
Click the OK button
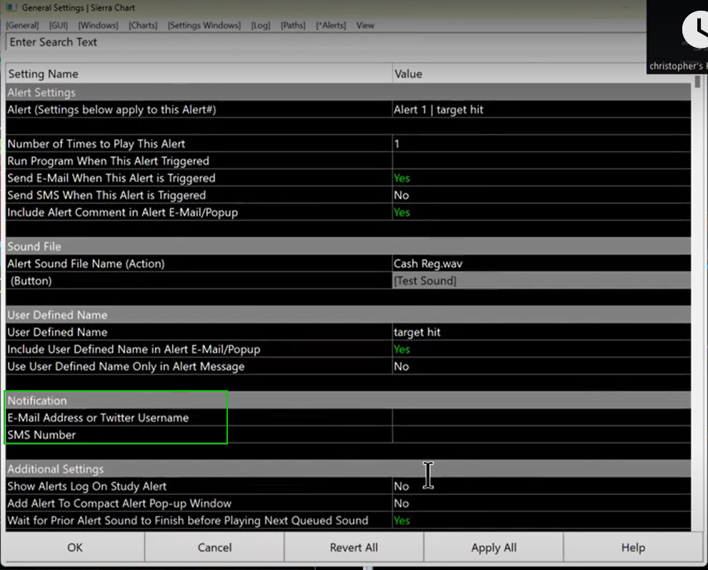click(x=75, y=547)
